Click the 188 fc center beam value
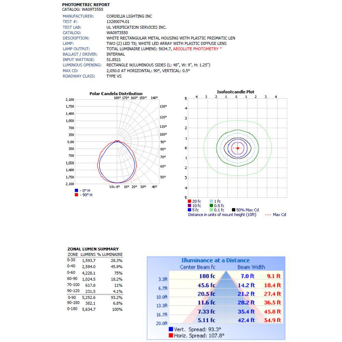The width and height of the screenshot is (342, 342). [207, 276]
